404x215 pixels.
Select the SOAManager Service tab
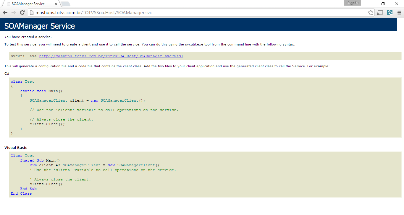[31, 4]
